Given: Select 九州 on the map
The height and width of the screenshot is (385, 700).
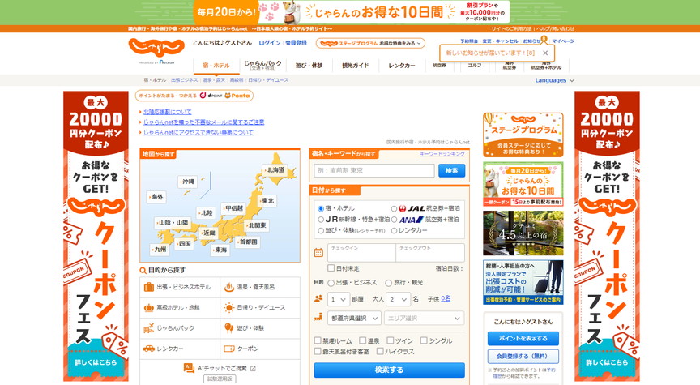Looking at the screenshot, I should tap(160, 250).
